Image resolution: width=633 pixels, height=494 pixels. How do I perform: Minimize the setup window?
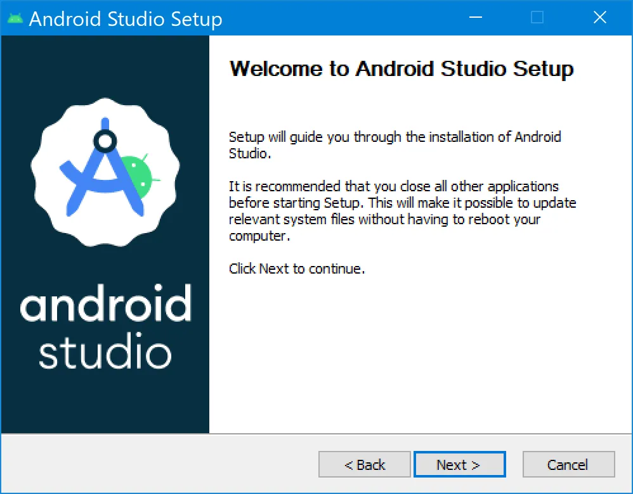(474, 17)
